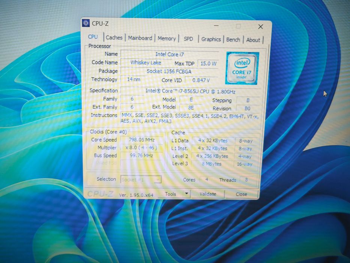Click the Technology value '14 nm'
This screenshot has height=263, width=350.
[134, 79]
